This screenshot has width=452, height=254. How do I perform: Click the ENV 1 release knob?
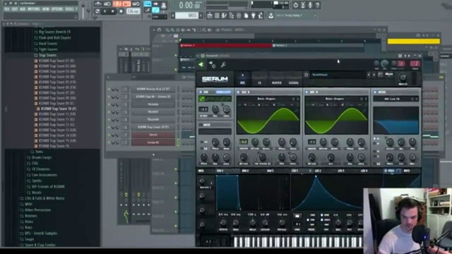pyautogui.click(x=282, y=222)
